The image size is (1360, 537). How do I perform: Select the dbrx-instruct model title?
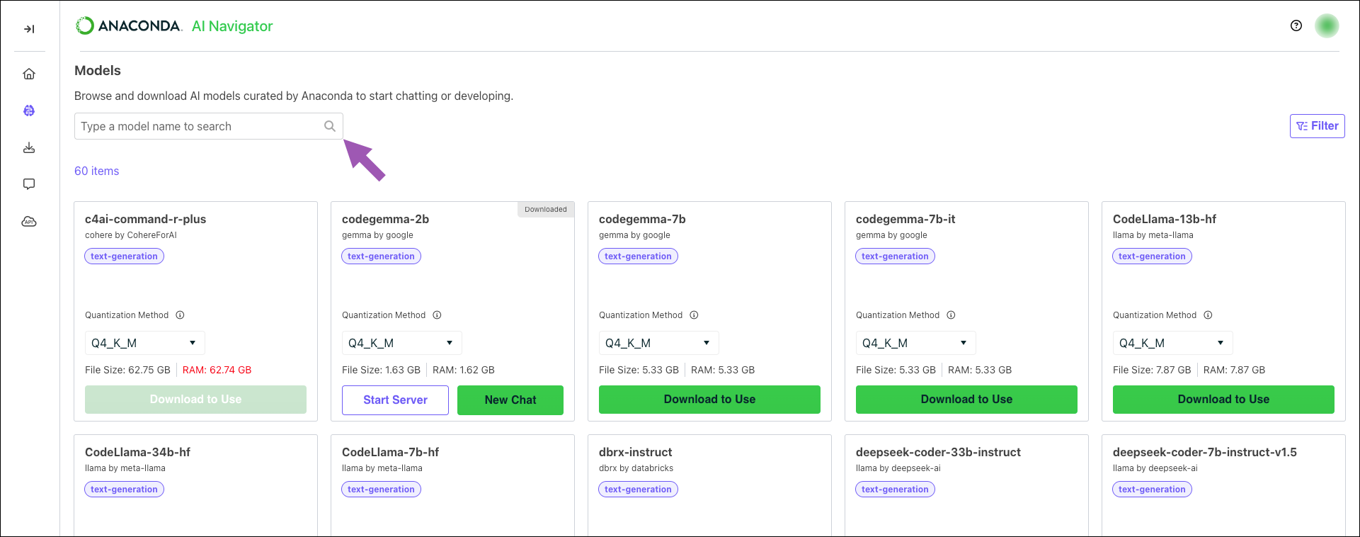click(x=636, y=453)
